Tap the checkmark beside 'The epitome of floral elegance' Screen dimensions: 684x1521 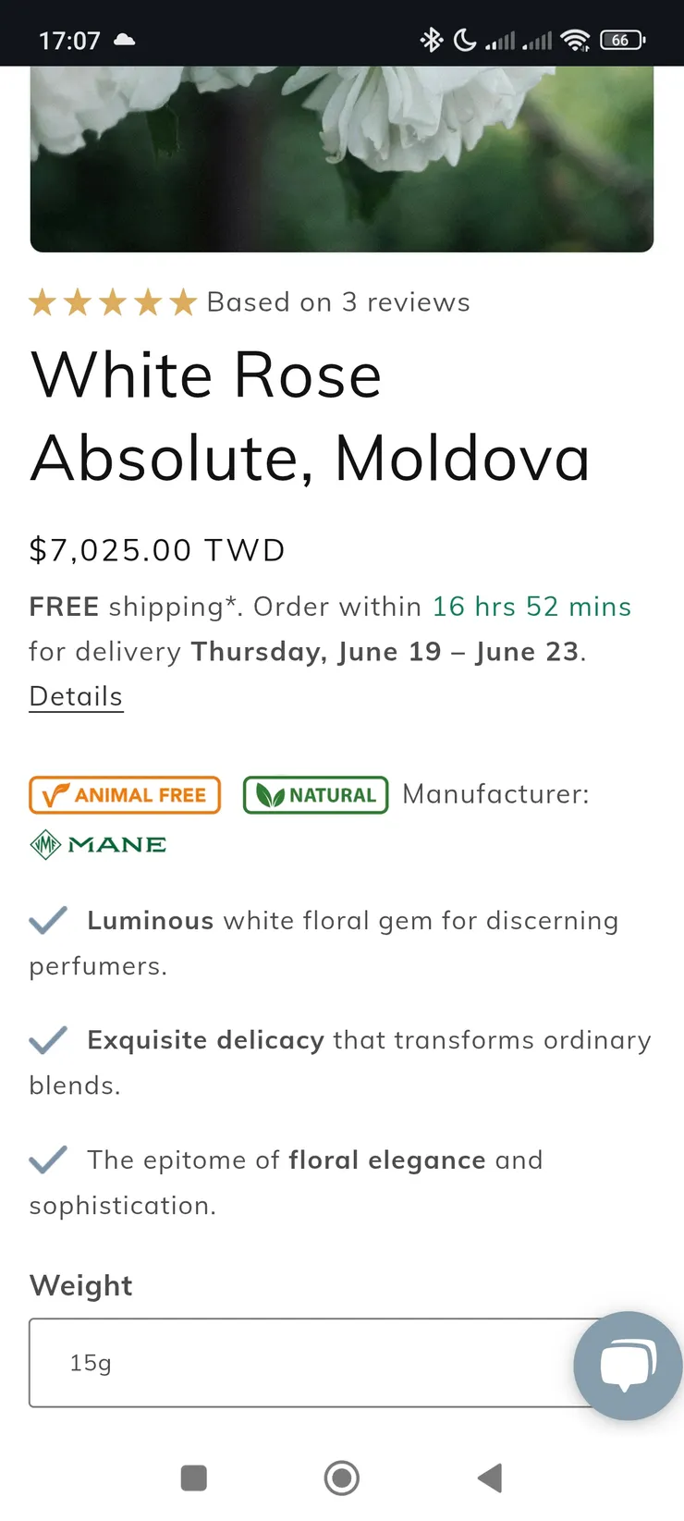tap(48, 1159)
